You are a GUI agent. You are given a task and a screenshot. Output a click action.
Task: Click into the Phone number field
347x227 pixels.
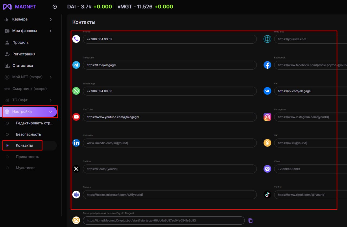pos(169,39)
